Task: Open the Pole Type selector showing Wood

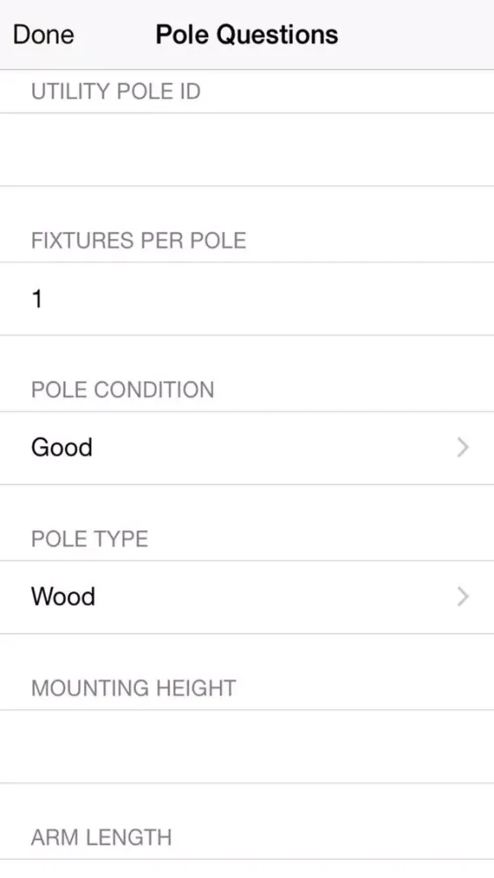Action: coord(247,597)
